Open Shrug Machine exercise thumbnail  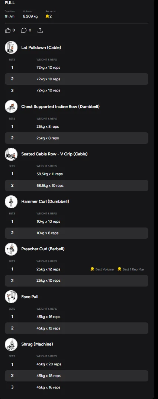[11, 344]
